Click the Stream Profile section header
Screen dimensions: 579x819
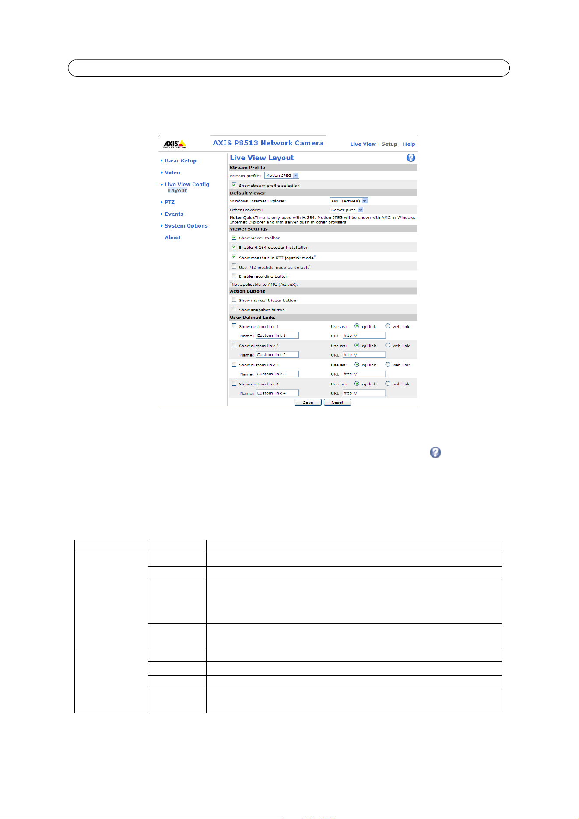(x=323, y=168)
